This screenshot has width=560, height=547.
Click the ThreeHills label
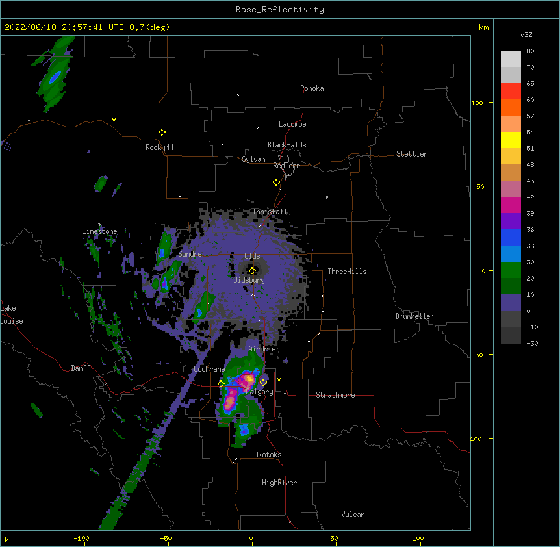click(347, 272)
